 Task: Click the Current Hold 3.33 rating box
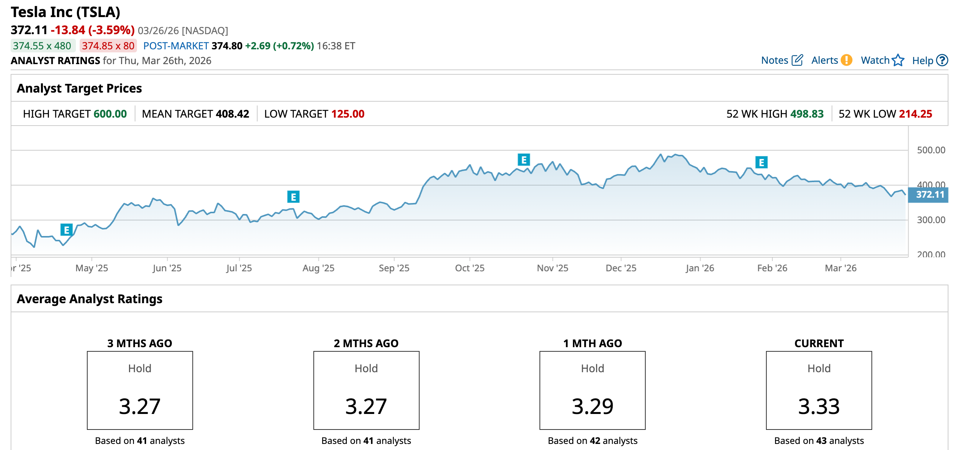point(819,390)
